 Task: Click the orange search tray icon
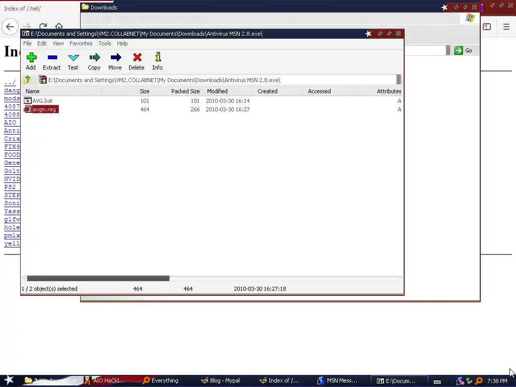tap(479, 381)
